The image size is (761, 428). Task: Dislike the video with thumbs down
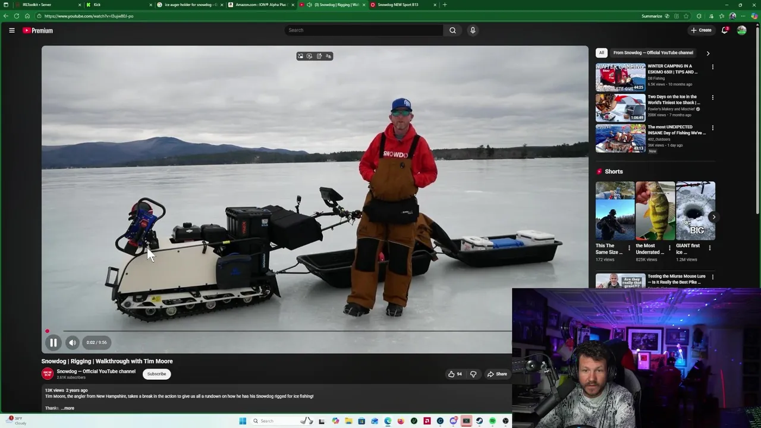coord(473,374)
